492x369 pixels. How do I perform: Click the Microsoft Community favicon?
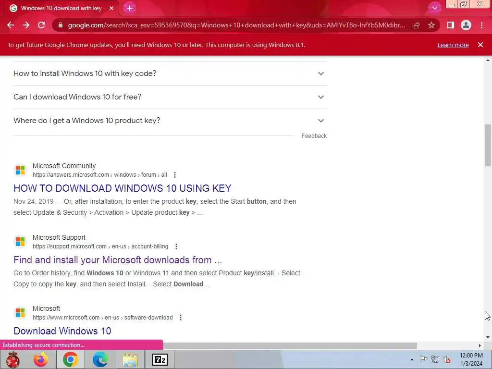(20, 170)
